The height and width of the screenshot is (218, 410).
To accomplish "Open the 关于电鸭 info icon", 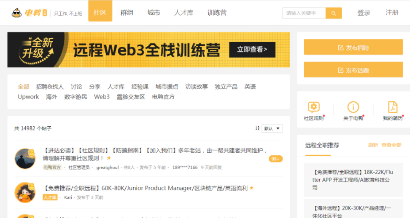I will [353, 107].
